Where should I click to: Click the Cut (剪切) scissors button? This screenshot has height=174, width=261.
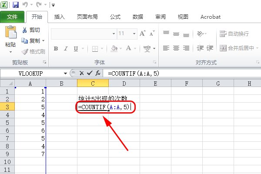(x=31, y=30)
